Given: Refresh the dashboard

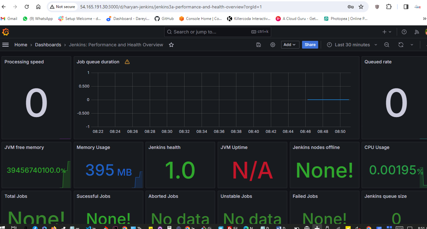Looking at the screenshot, I should (401, 45).
